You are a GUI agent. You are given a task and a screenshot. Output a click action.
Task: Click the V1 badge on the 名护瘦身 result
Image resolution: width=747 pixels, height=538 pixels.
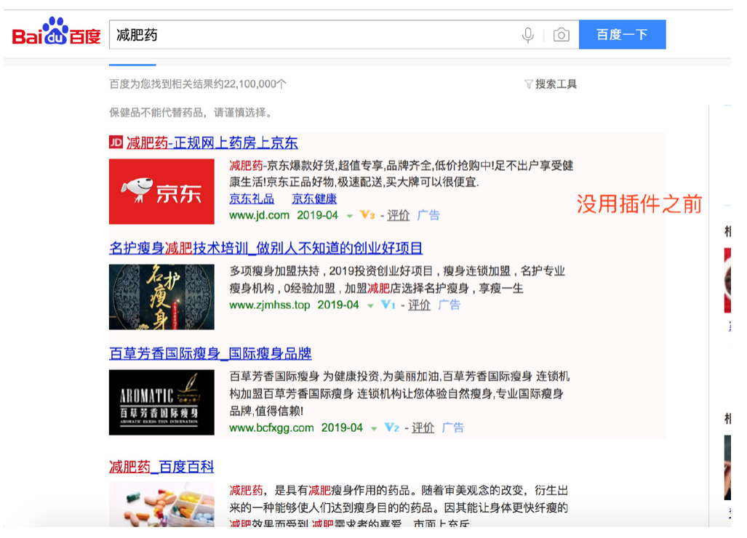390,305
